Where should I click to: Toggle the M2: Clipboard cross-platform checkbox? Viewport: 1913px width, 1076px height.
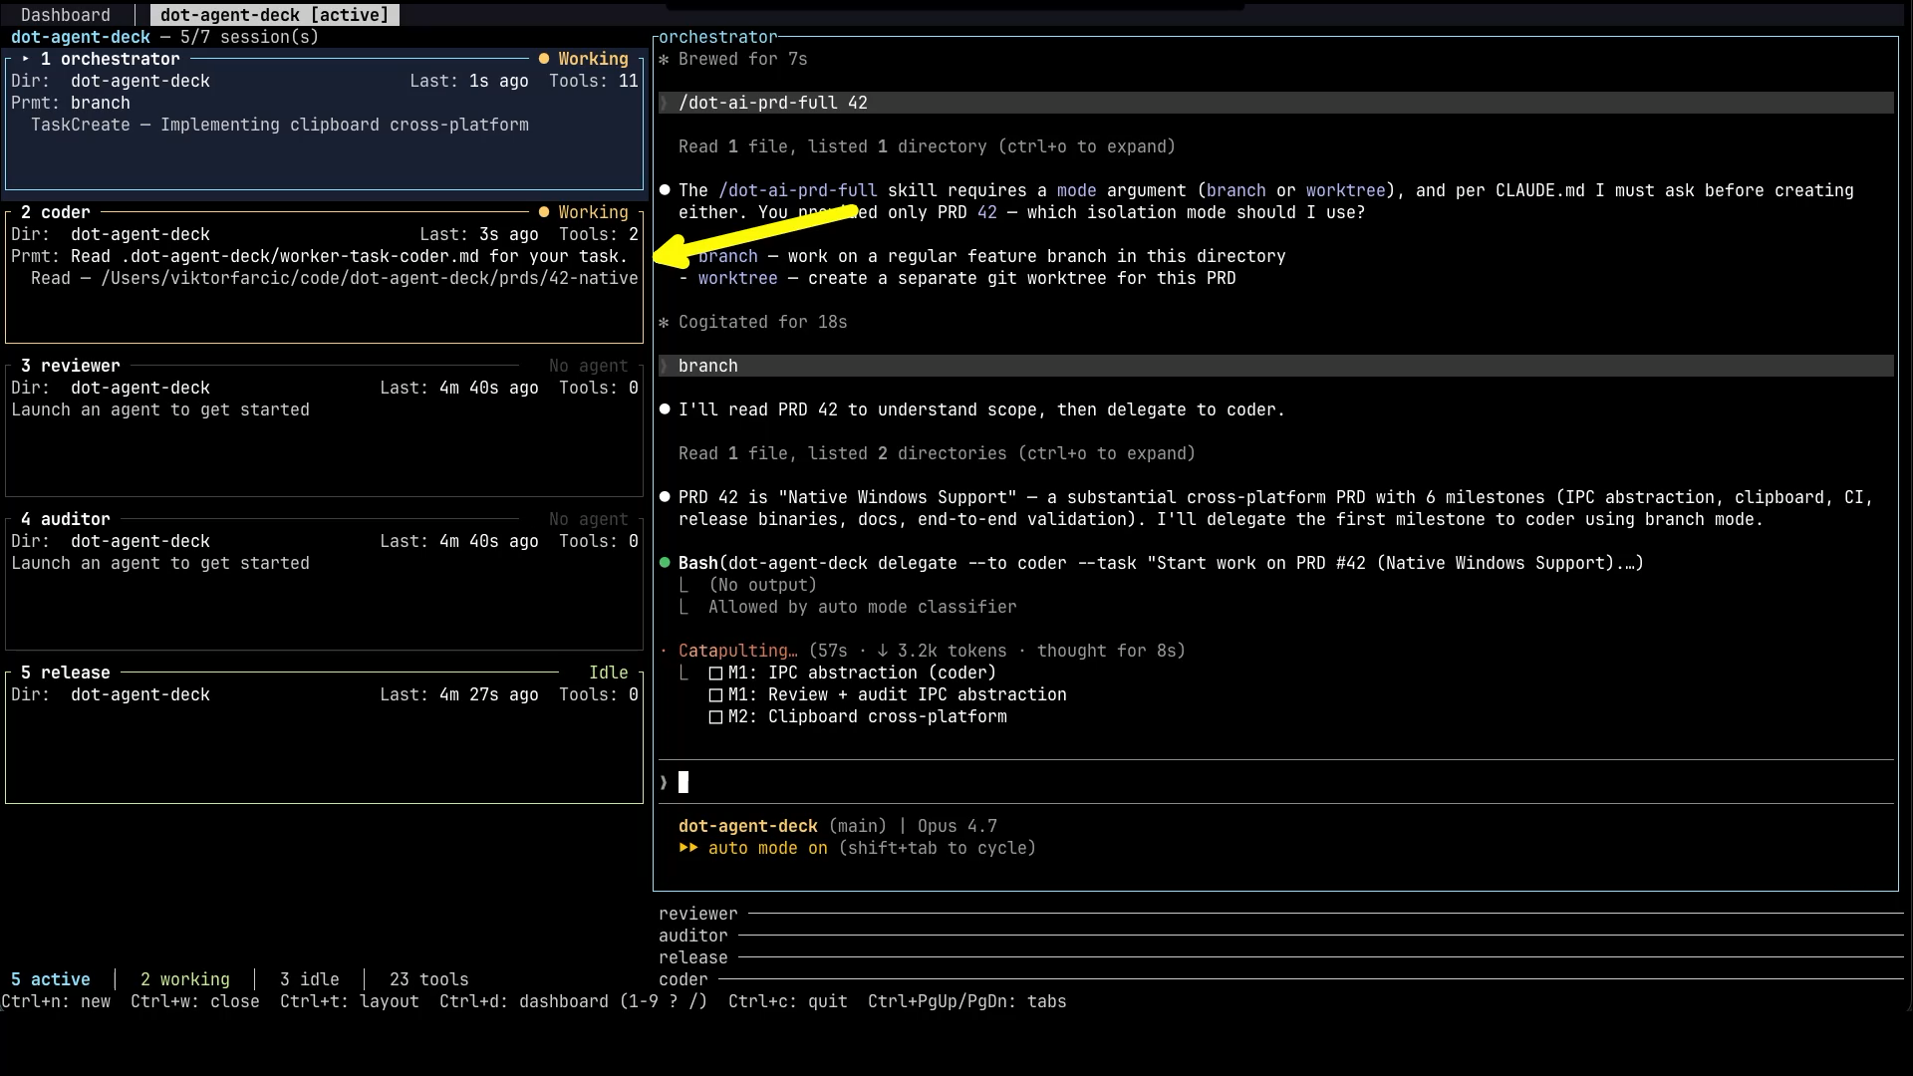coord(715,717)
